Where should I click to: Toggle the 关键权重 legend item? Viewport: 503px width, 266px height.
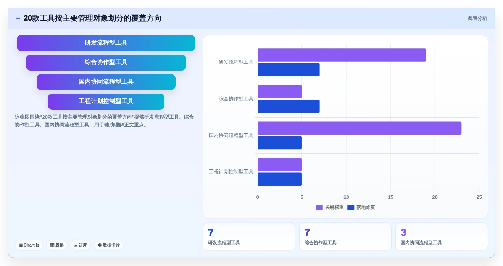[x=330, y=208]
